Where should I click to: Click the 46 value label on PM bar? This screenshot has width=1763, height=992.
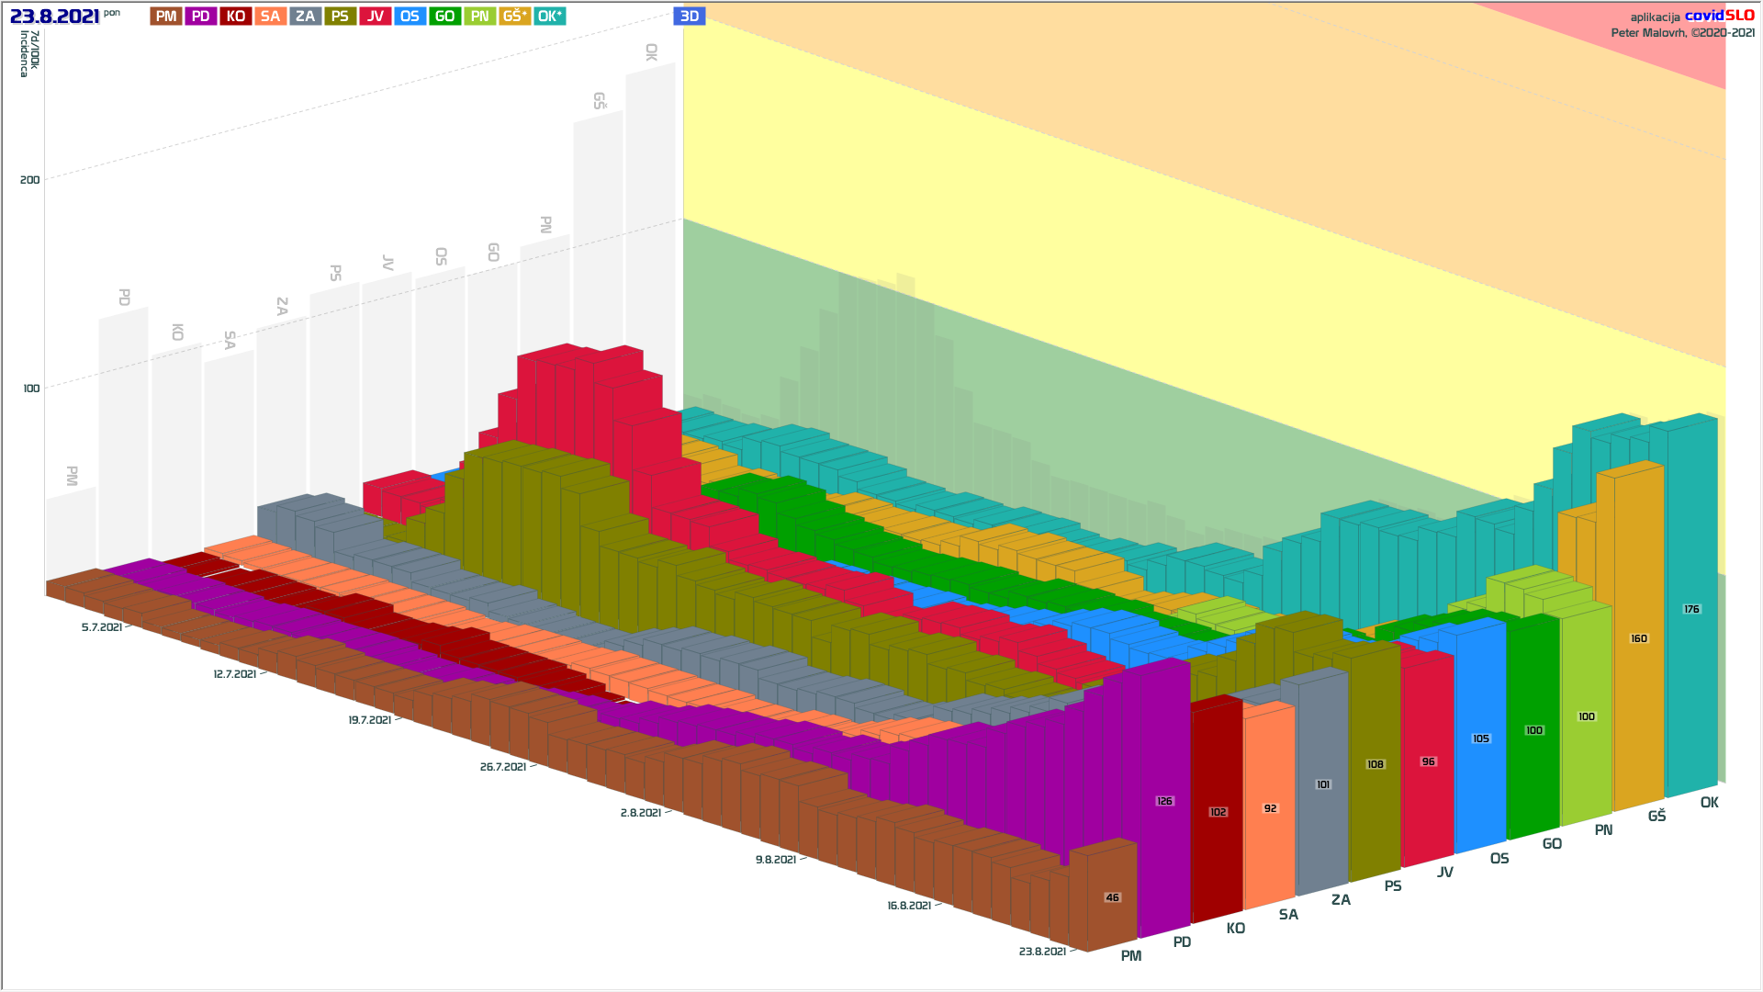(1112, 898)
